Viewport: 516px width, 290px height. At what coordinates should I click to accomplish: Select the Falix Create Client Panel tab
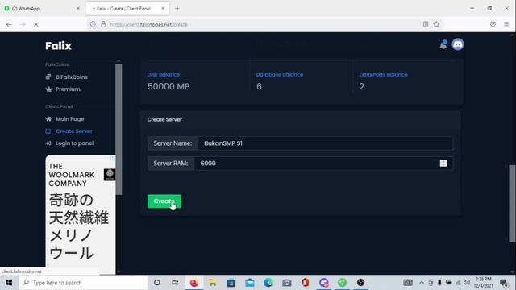tap(127, 9)
